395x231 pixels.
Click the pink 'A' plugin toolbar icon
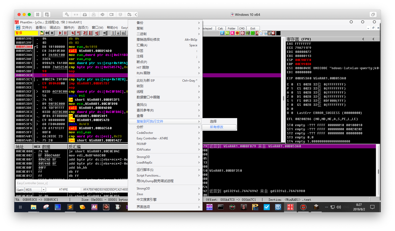(x=232, y=33)
